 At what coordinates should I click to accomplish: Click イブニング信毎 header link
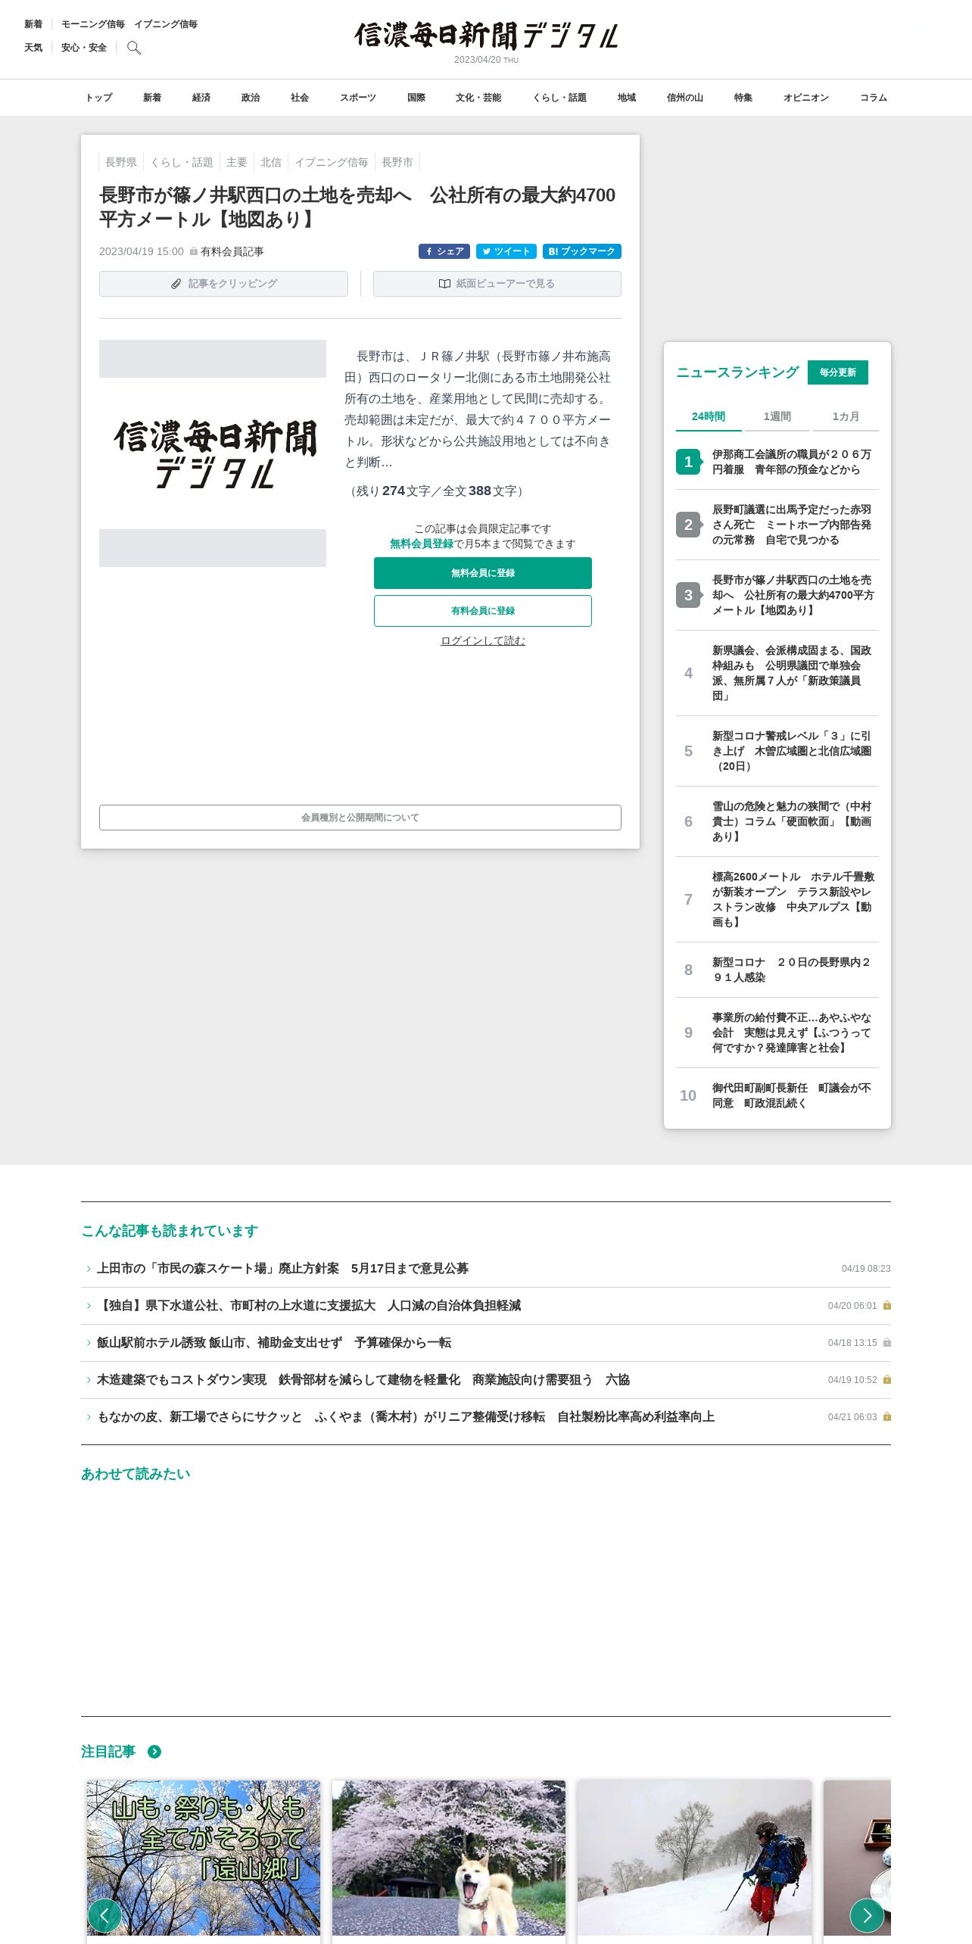166,24
